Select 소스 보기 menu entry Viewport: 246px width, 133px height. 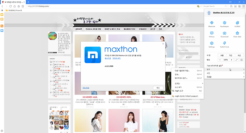click(188, 87)
